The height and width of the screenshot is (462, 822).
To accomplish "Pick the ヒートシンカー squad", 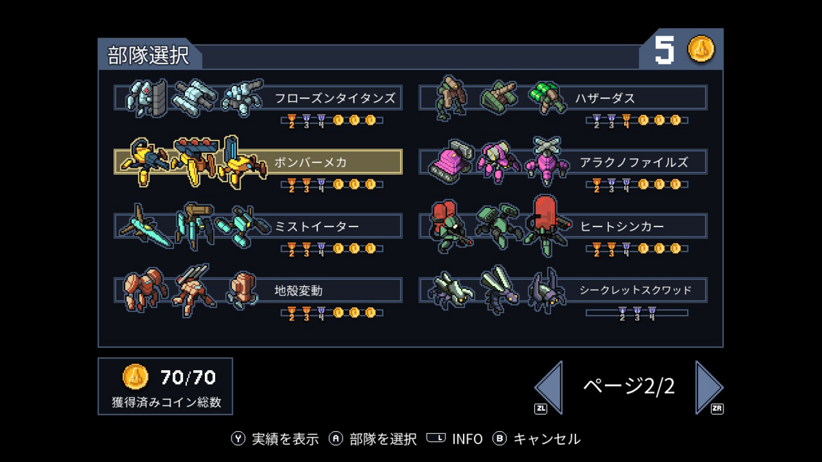I will pyautogui.click(x=563, y=226).
